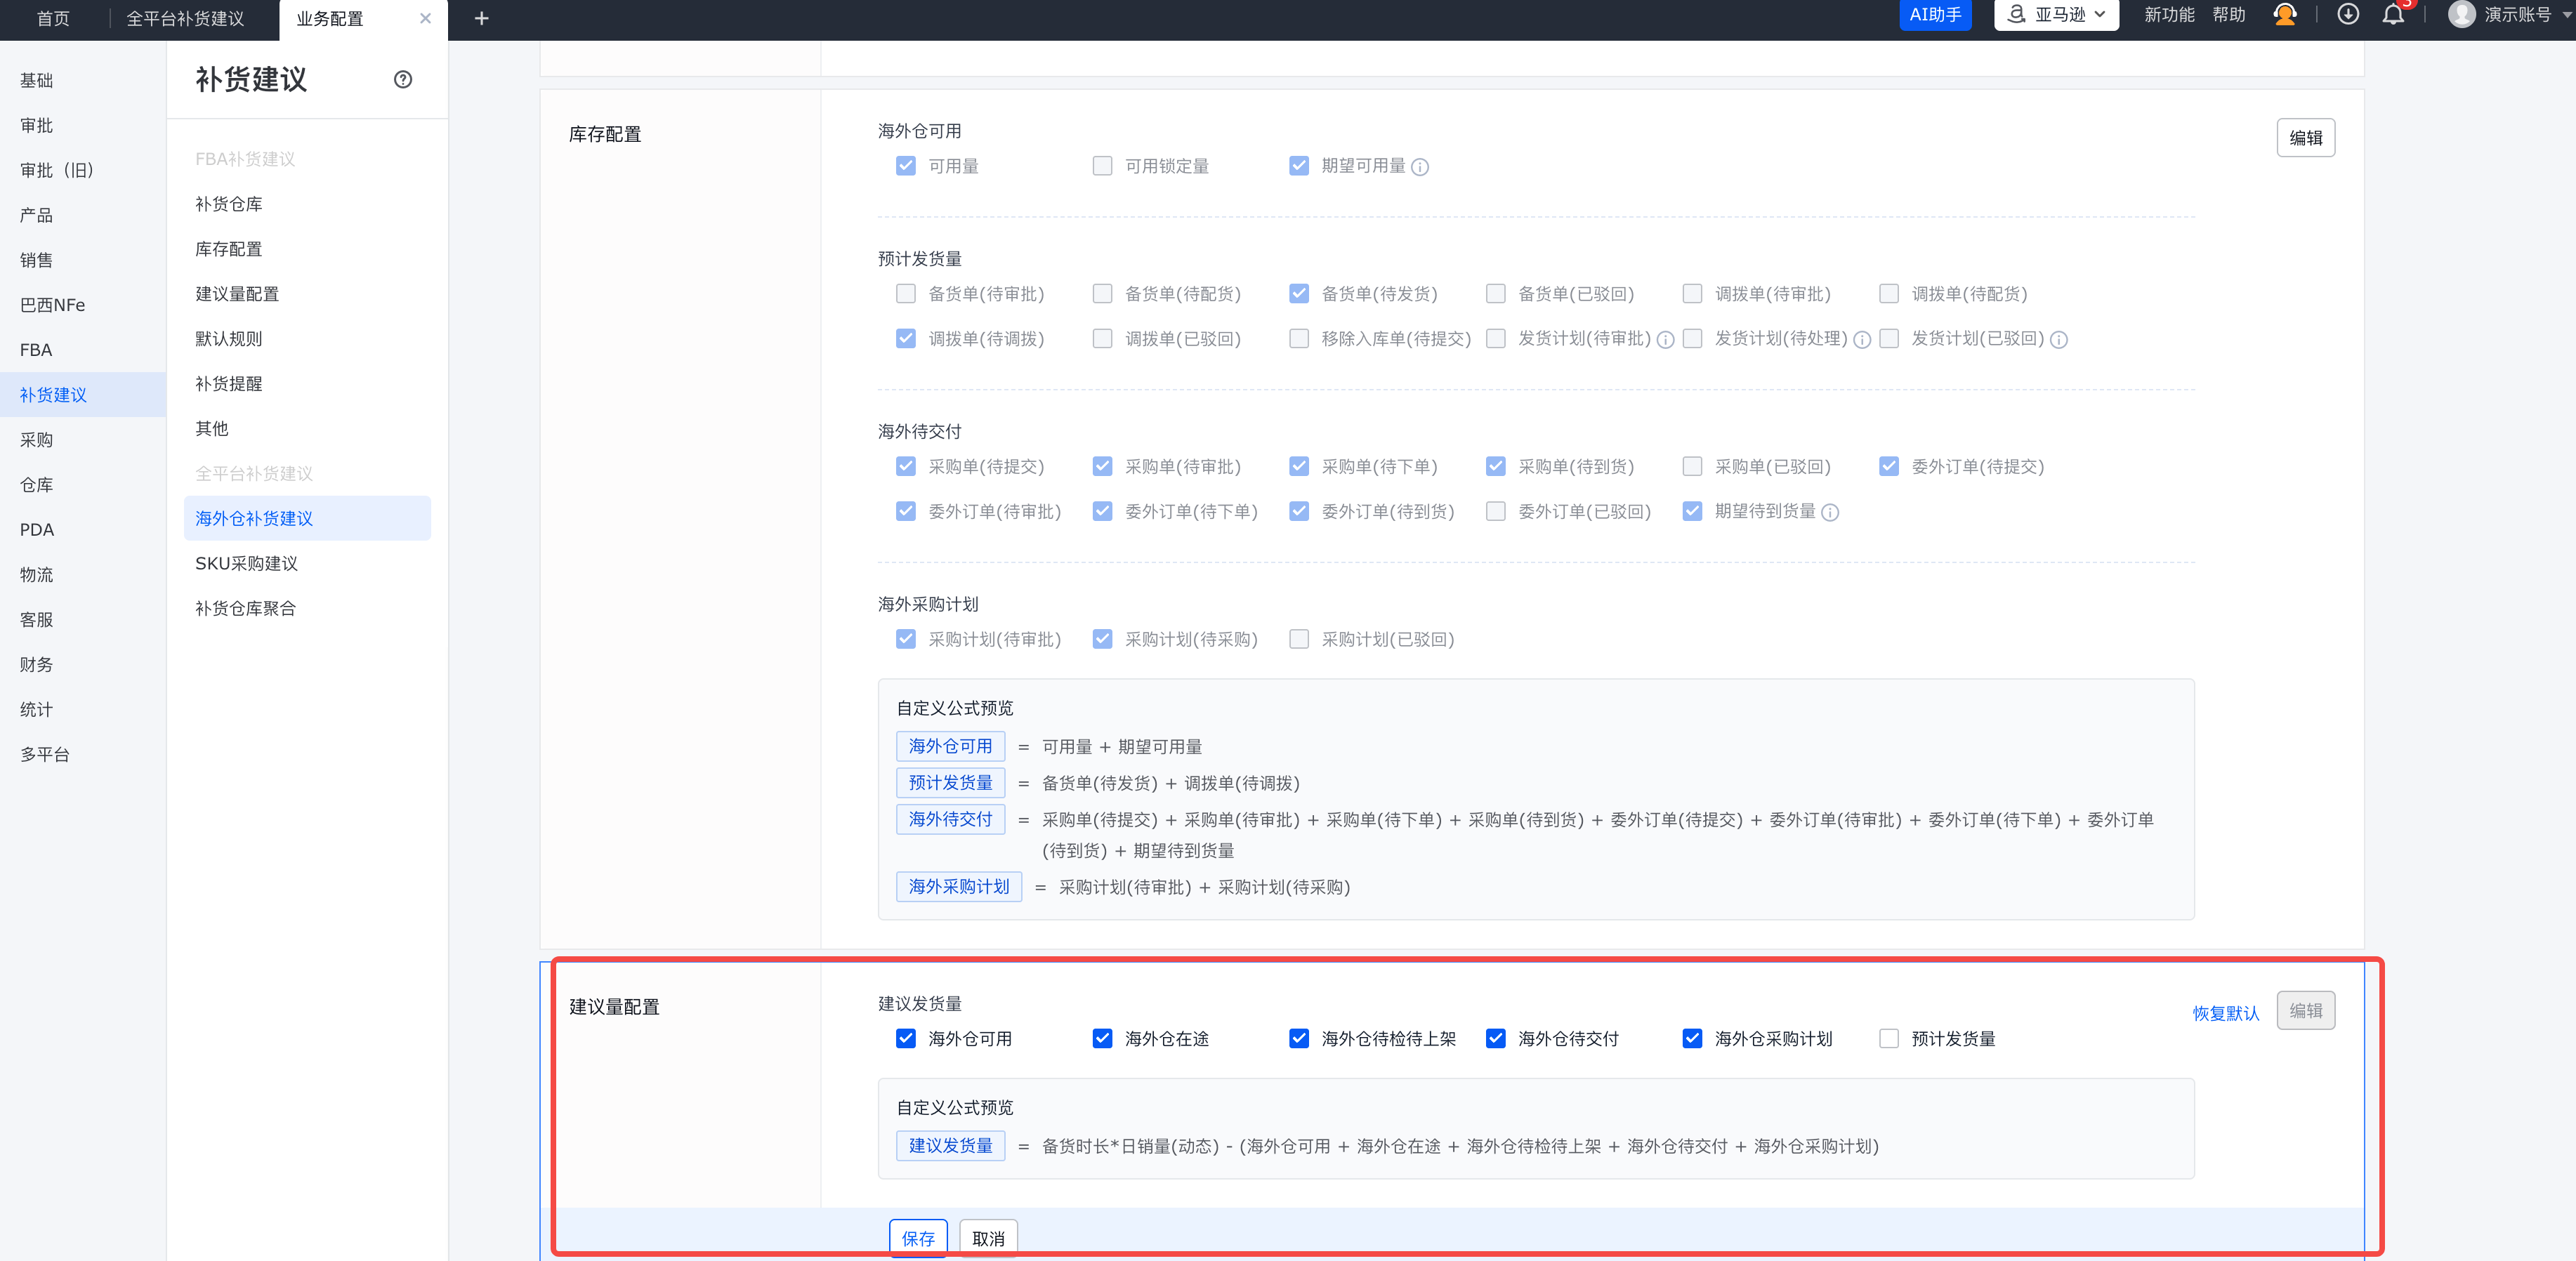Open the customer service headset icon
The width and height of the screenshot is (2576, 1261).
pyautogui.click(x=2284, y=15)
